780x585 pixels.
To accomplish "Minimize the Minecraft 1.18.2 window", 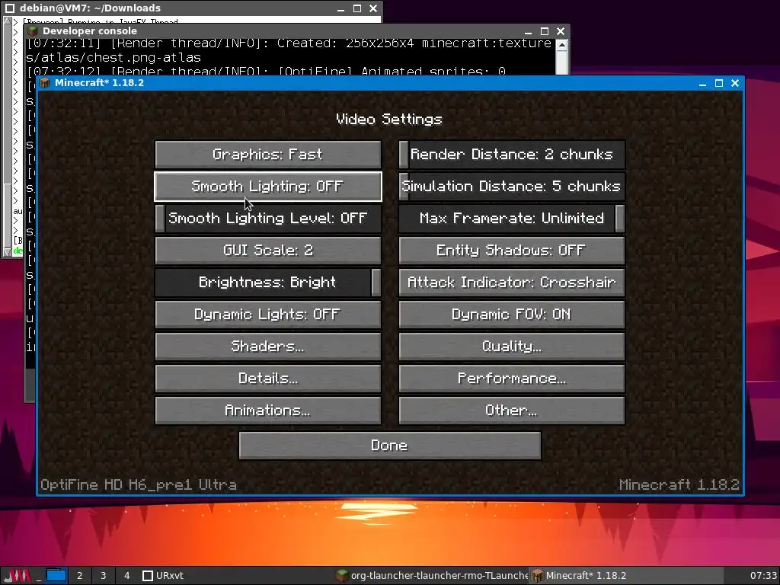I will click(702, 83).
